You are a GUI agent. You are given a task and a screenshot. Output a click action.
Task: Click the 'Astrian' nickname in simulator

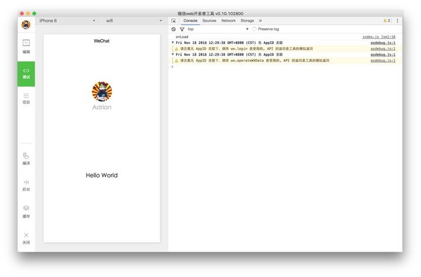(x=102, y=107)
